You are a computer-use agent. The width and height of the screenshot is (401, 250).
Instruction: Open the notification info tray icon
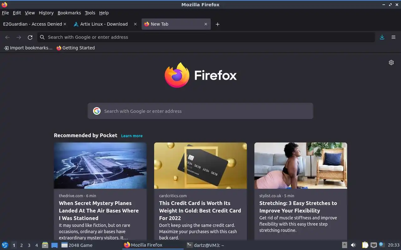381,245
